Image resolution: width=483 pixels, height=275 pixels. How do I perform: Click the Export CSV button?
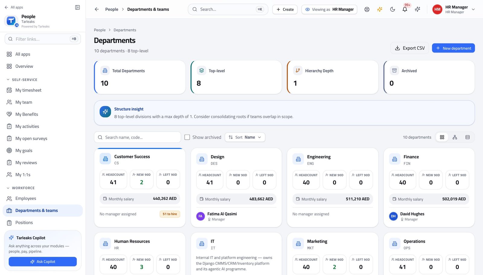410,48
